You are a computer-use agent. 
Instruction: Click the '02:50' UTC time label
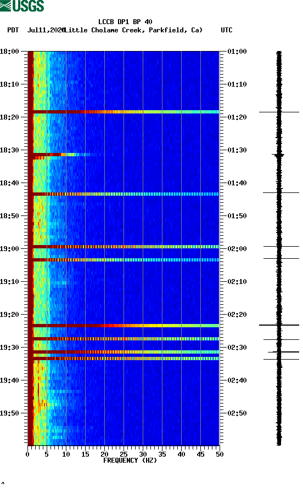pos(237,413)
